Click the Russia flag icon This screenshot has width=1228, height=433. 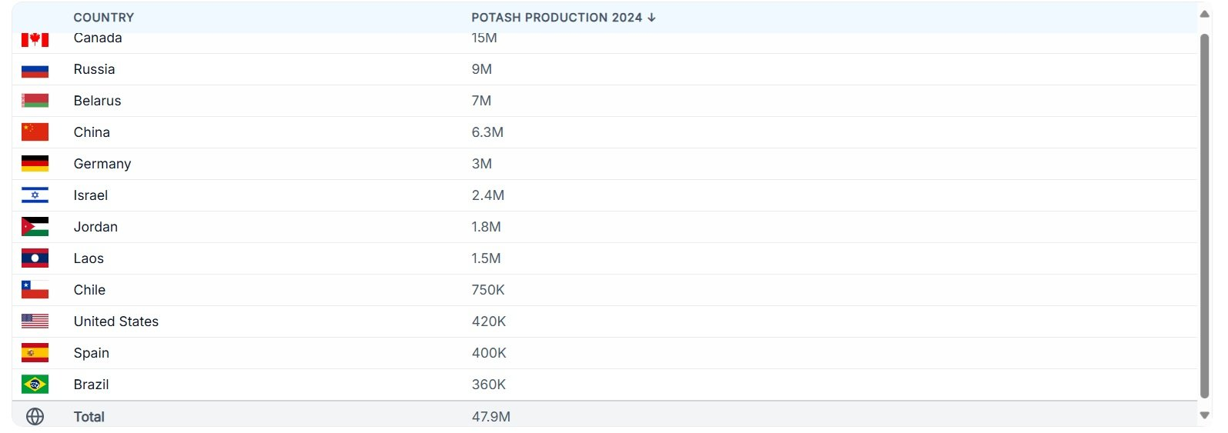coord(35,70)
